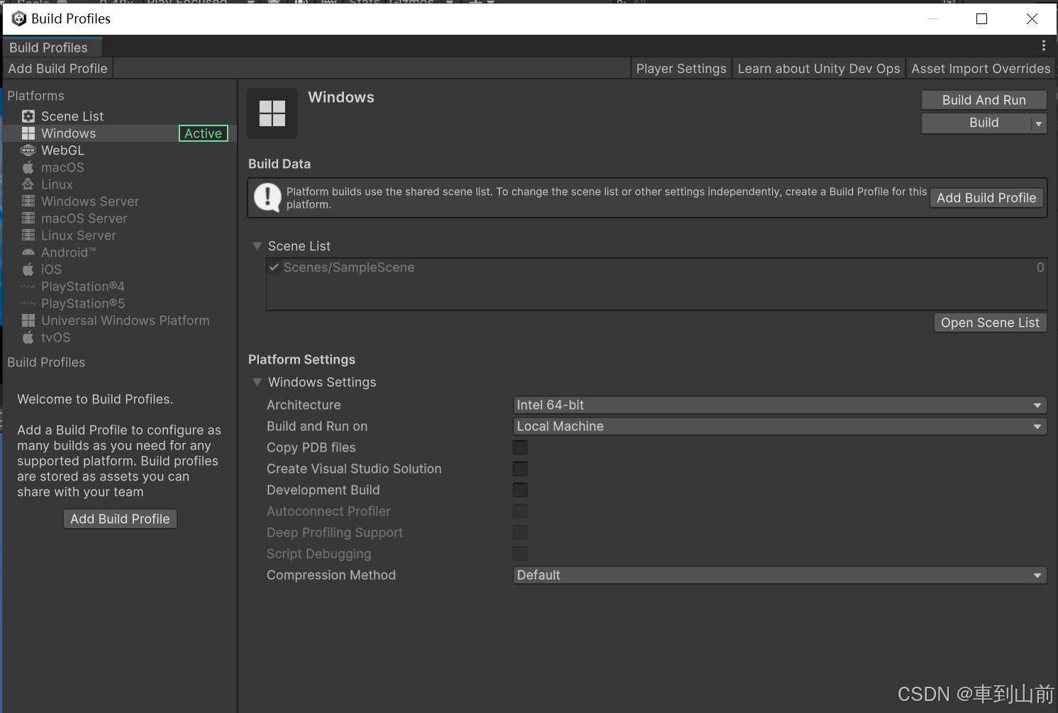Screen dimensions: 1058x713
Task: Click the Linux penguin icon
Action: tap(28, 184)
